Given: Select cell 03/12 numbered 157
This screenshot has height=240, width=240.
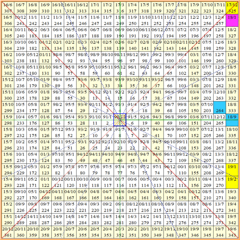Looking at the screenshot, I should coord(195,195).
